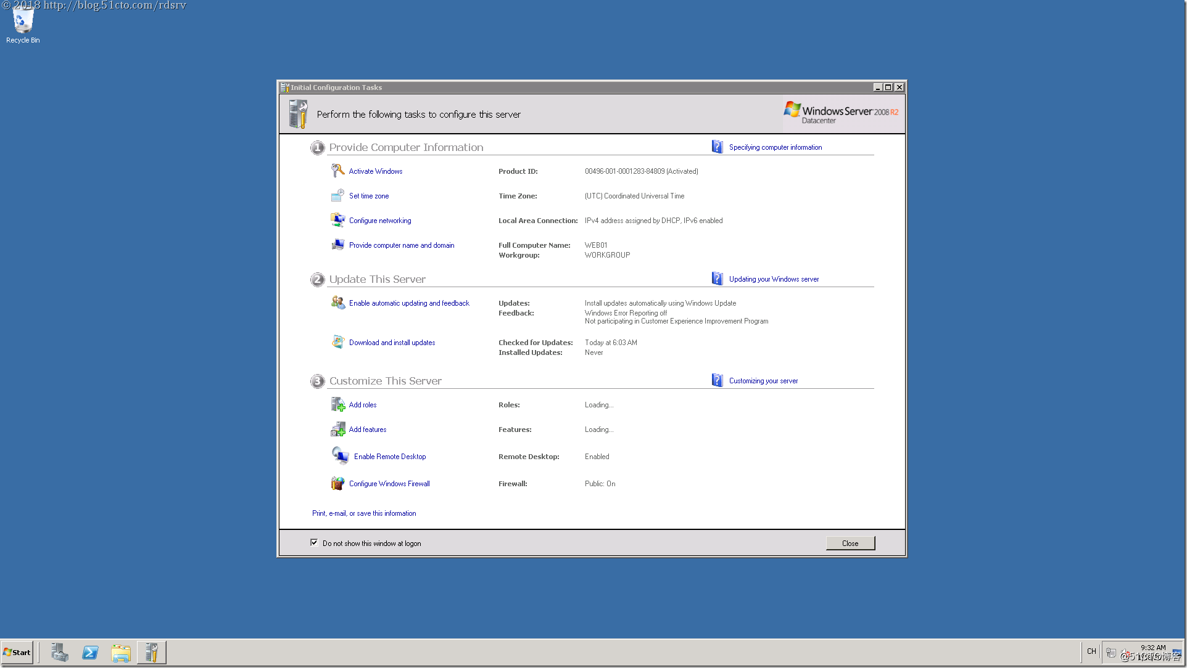Click the Configure Windows Firewall icon

point(337,483)
